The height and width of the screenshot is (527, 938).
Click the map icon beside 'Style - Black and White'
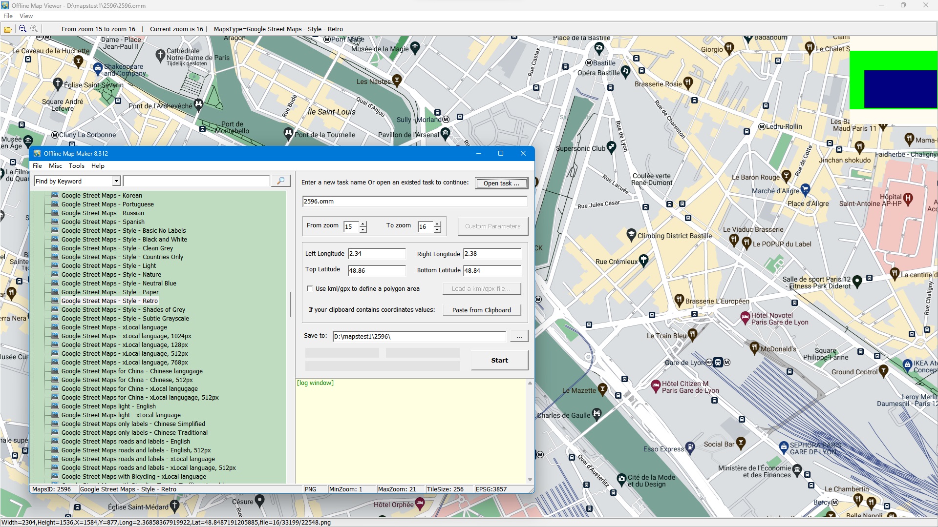click(55, 239)
